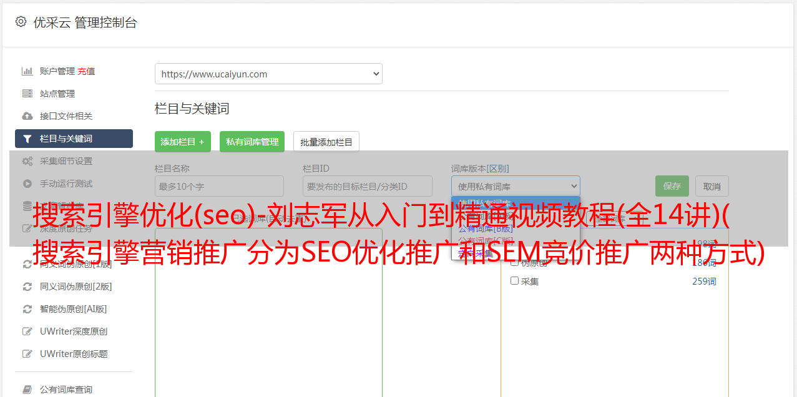Click the green 添加栏目 + button

tap(183, 142)
